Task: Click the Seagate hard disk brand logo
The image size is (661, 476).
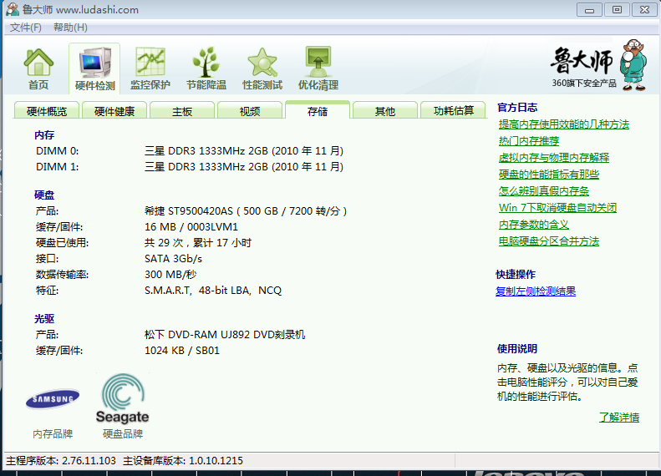Action: point(122,400)
